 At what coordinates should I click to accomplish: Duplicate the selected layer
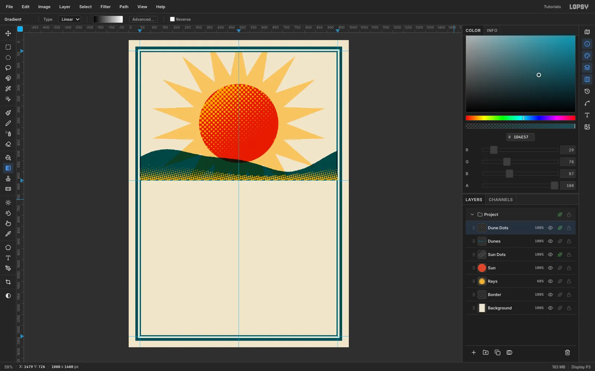click(x=498, y=352)
